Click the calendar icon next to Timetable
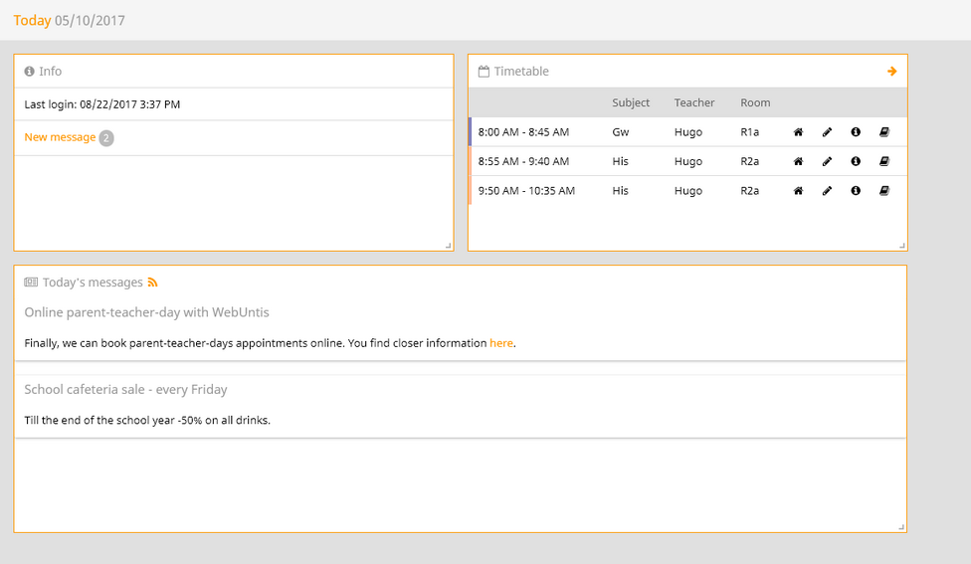This screenshot has width=971, height=564. pyautogui.click(x=484, y=72)
